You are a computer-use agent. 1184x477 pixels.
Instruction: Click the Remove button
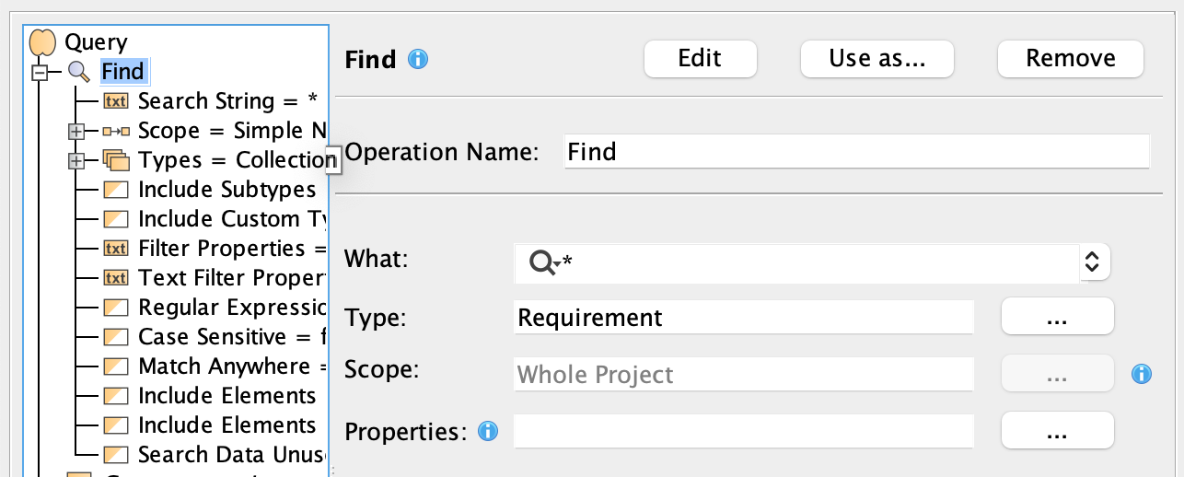click(1070, 59)
